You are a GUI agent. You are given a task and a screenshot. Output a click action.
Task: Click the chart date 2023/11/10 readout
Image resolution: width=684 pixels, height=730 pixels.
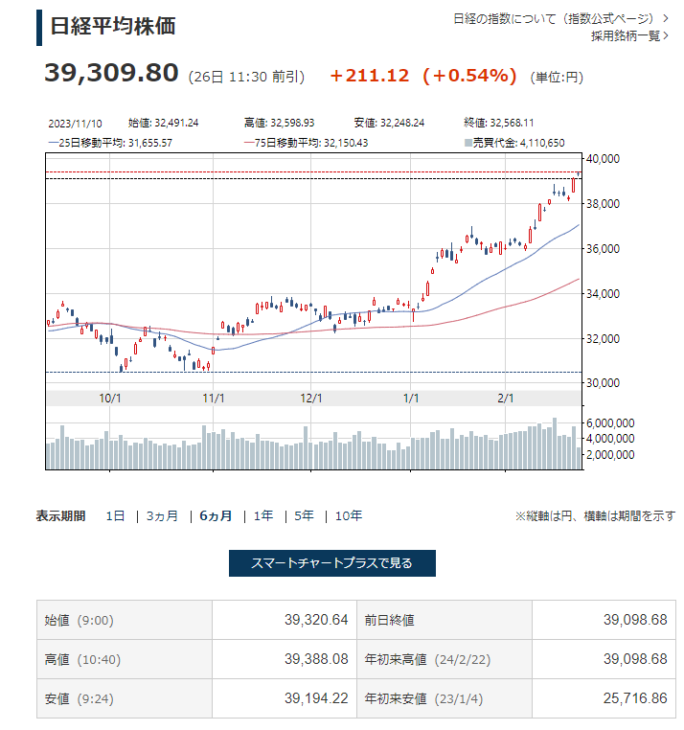[75, 124]
